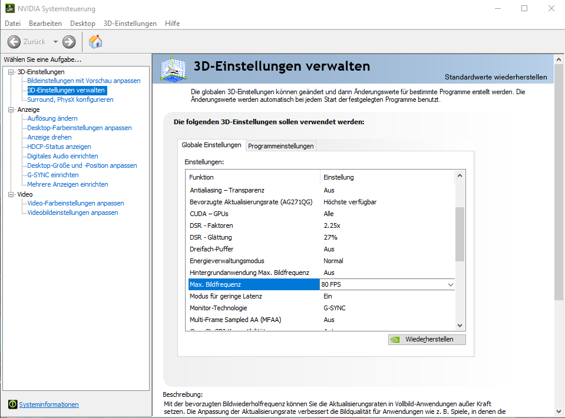
Task: Click the green NVIDIA icon on Wiederherstellen
Action: point(395,340)
